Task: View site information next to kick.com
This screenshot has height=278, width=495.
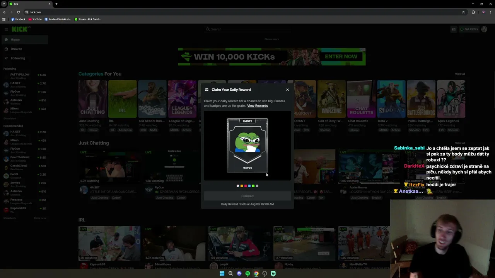Action: [26, 12]
